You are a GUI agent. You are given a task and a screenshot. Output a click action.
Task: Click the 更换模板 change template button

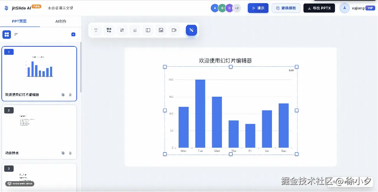286,8
